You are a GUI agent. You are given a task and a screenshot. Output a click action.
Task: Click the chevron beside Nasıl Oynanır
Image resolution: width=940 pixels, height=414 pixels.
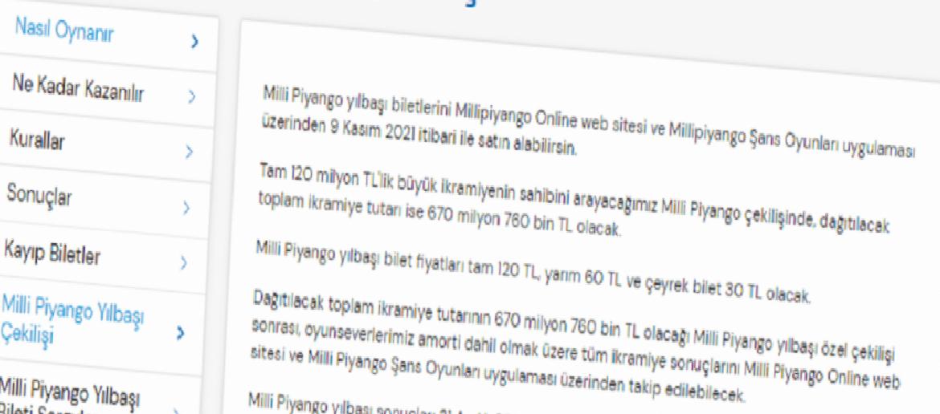point(194,41)
